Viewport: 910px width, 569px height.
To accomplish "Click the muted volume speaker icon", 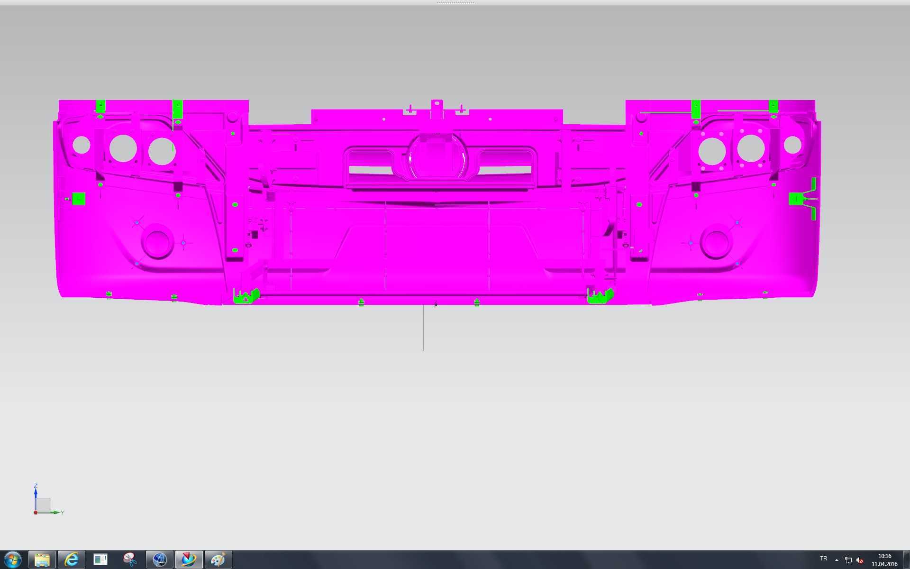I will tap(860, 560).
